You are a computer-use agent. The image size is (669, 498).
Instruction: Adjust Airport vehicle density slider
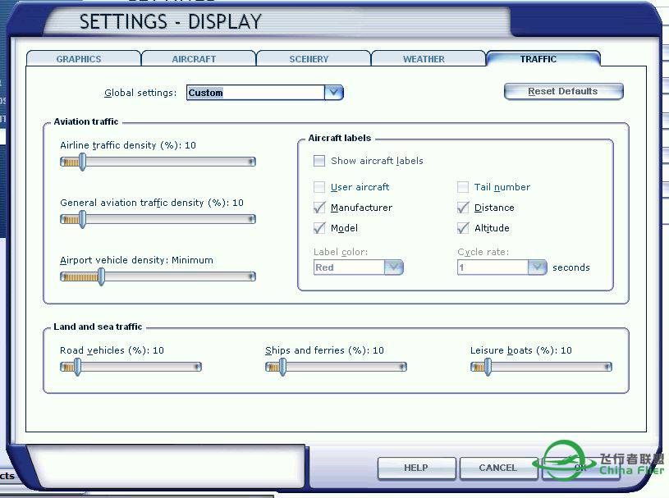coord(158,276)
